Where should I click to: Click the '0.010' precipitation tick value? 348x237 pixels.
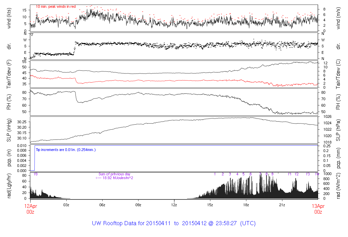[22, 146]
